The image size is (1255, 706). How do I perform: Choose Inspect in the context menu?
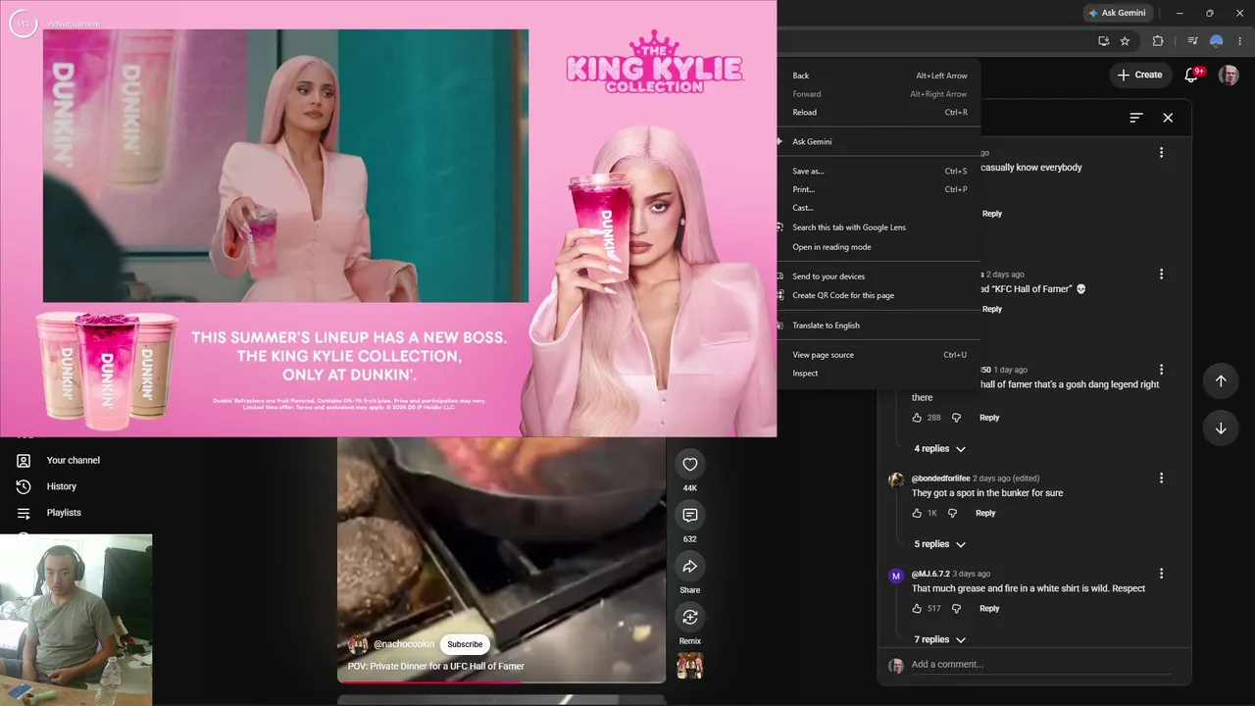(878, 374)
